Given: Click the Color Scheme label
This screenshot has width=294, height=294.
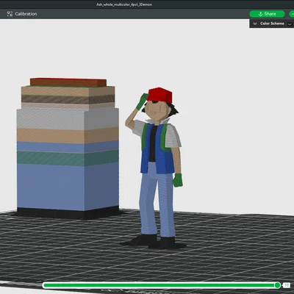Looking at the screenshot, I should [272, 24].
